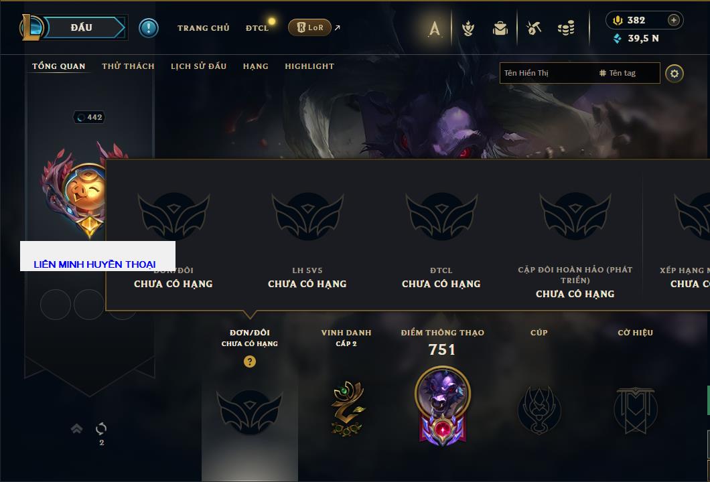Launch LoR from the top bar
The width and height of the screenshot is (710, 482).
tap(309, 27)
